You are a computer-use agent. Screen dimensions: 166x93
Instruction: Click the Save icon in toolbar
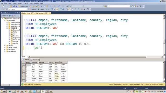click(x=14, y=6)
